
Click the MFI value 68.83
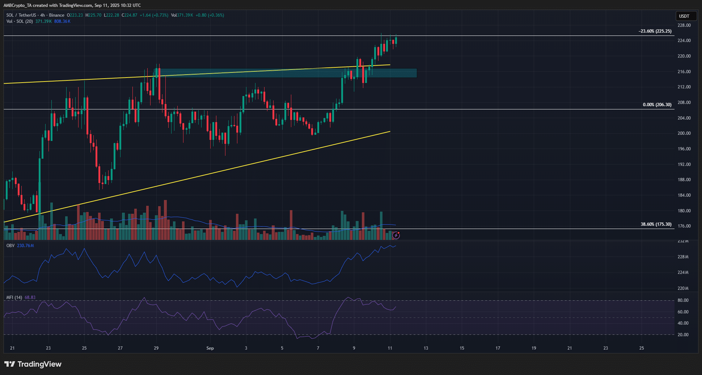coord(30,297)
